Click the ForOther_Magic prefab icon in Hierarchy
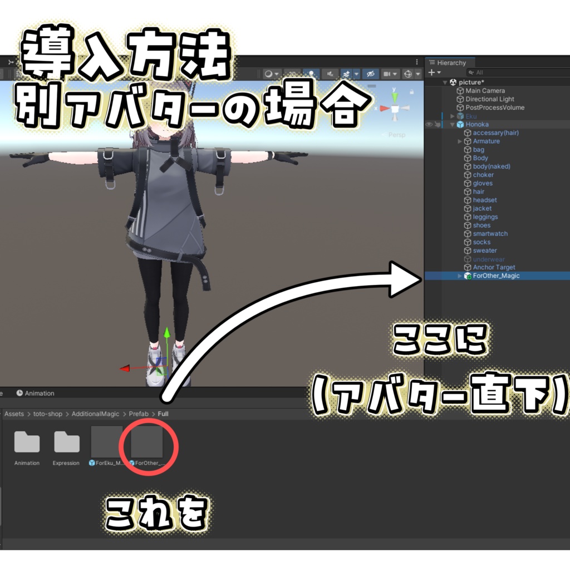This screenshot has width=570, height=570. pos(466,276)
